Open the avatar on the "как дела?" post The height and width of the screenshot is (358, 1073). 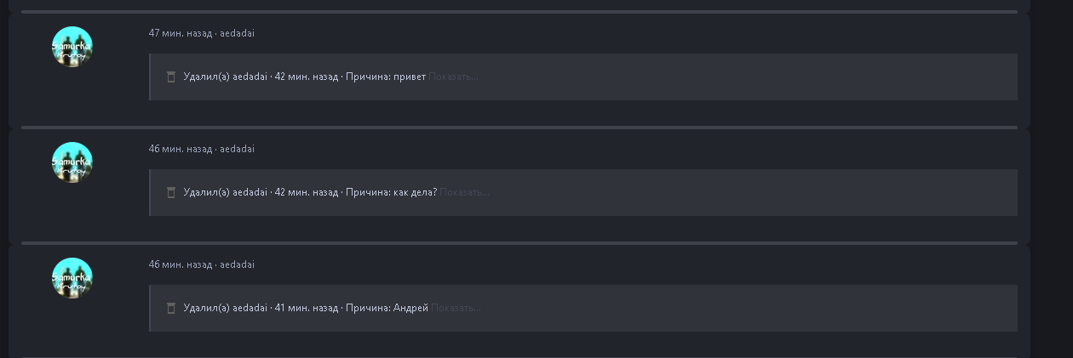coord(72,162)
